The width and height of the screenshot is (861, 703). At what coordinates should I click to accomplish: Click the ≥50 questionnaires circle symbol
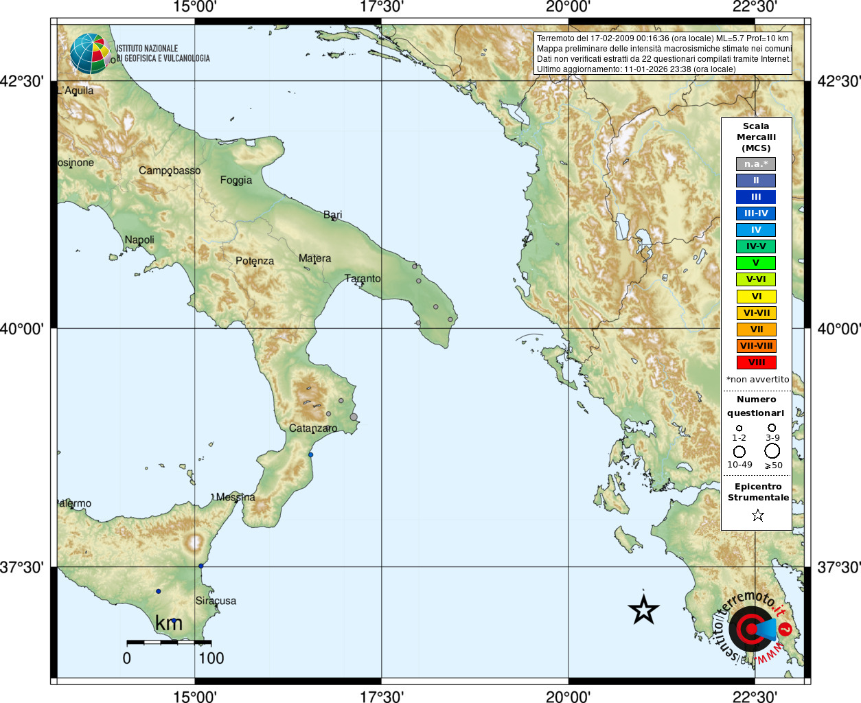(x=772, y=451)
